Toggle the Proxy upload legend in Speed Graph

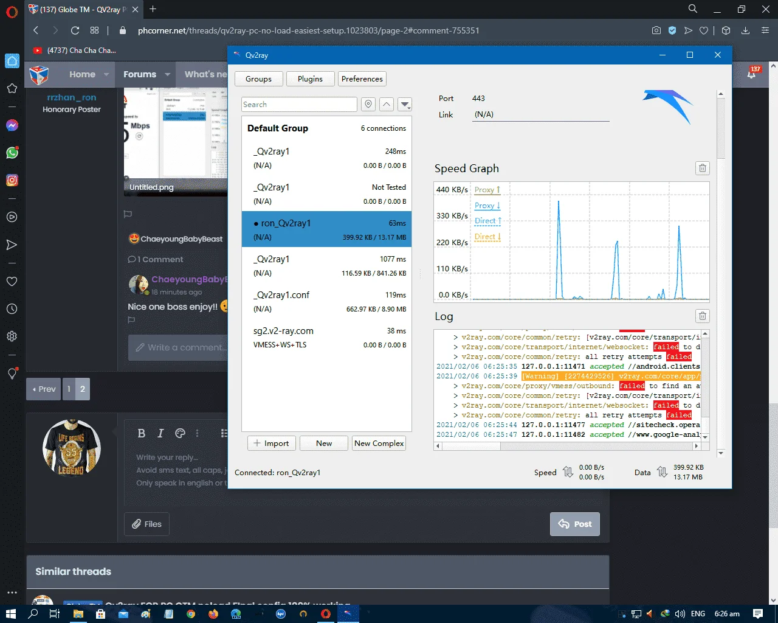[487, 190]
